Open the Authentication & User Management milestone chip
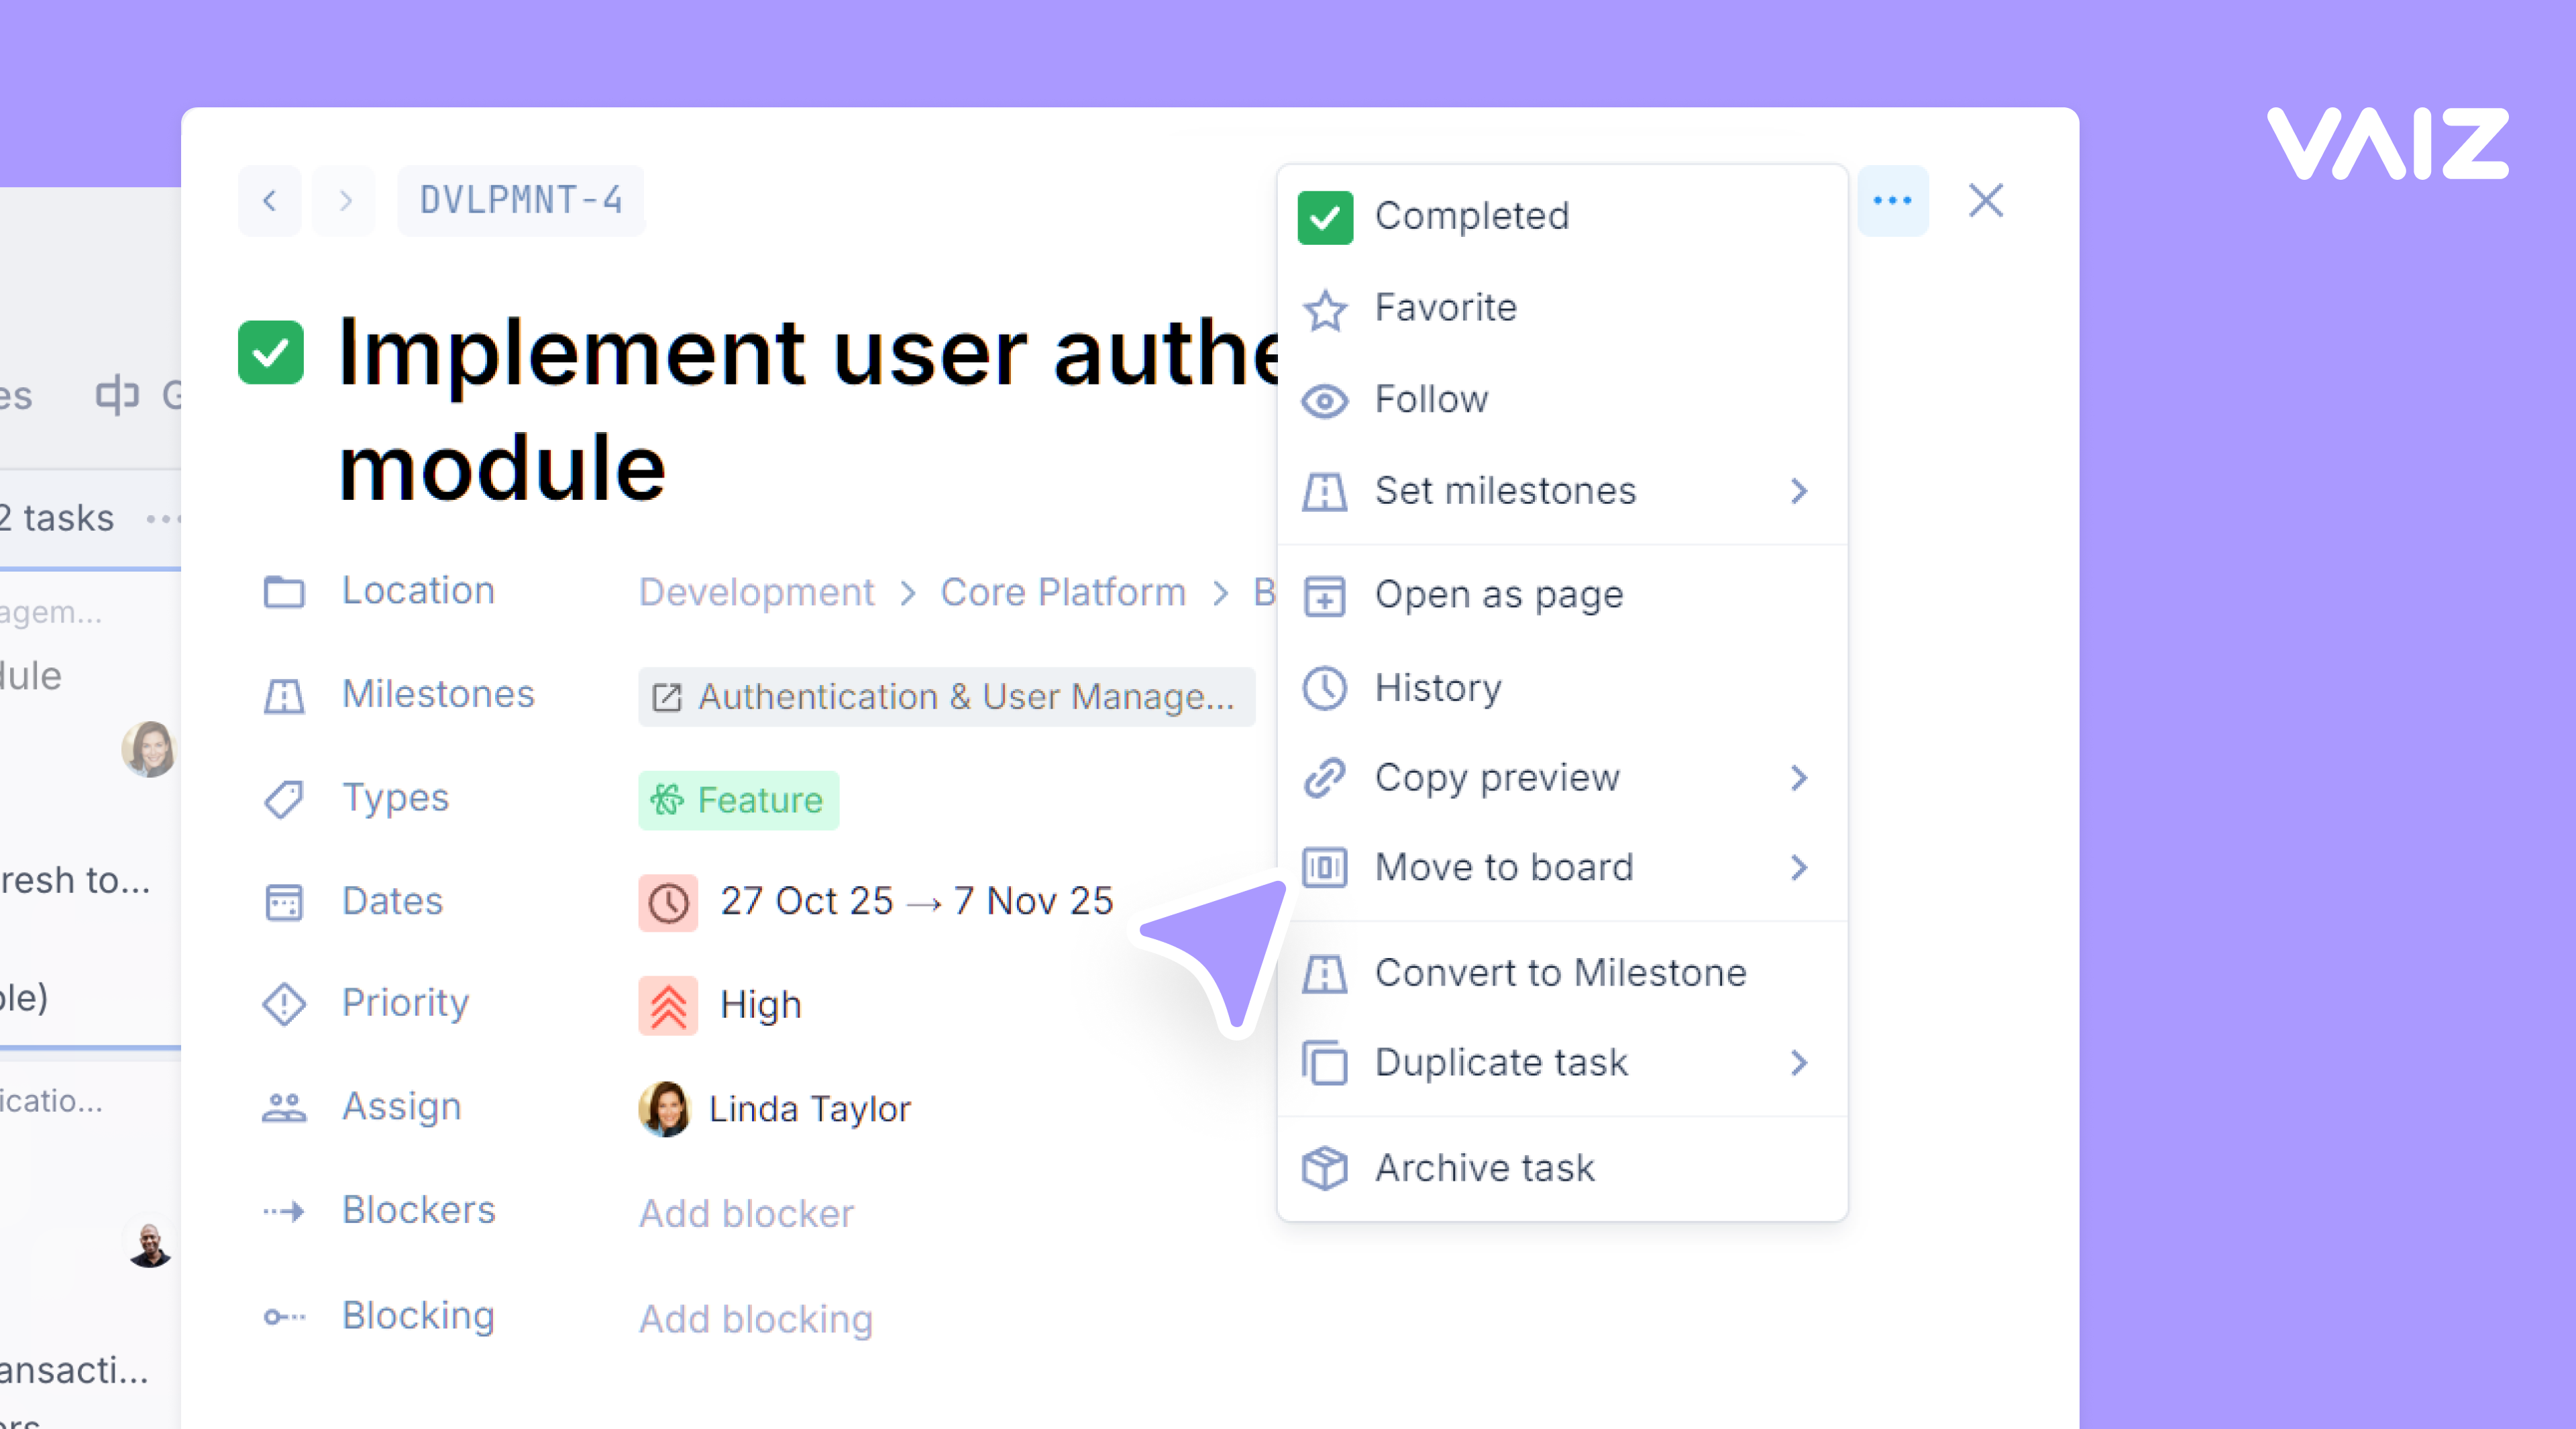 click(946, 696)
